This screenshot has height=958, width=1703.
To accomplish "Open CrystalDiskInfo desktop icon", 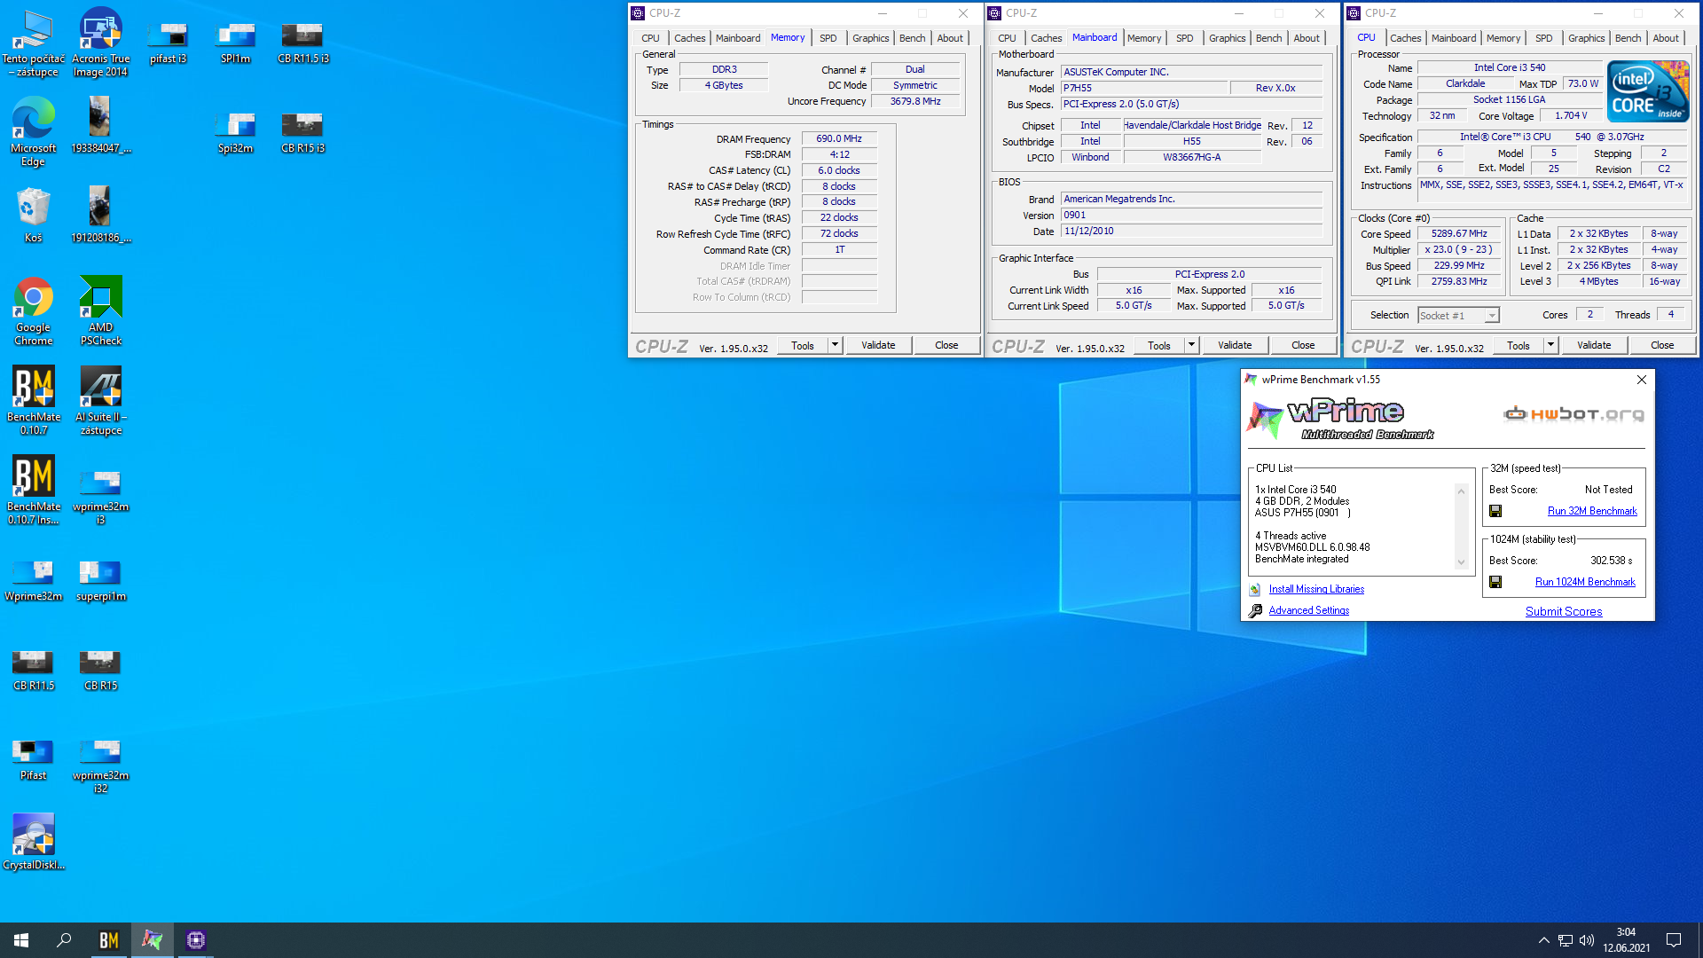I will [x=33, y=841].
